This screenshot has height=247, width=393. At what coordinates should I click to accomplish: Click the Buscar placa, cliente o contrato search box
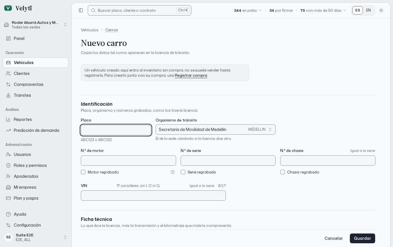[140, 10]
